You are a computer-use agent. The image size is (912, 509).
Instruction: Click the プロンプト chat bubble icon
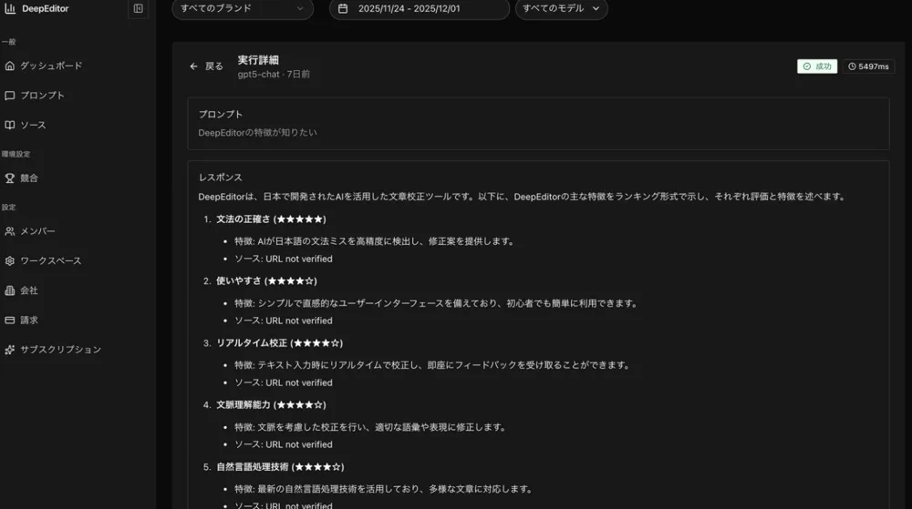coord(10,96)
